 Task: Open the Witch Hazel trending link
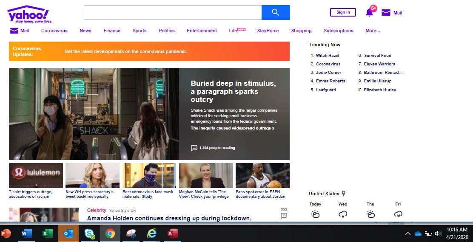pyautogui.click(x=328, y=56)
